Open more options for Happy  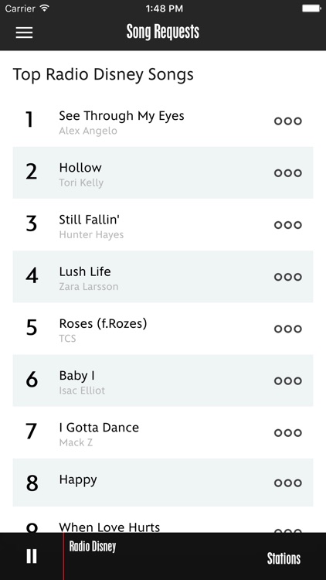point(288,483)
